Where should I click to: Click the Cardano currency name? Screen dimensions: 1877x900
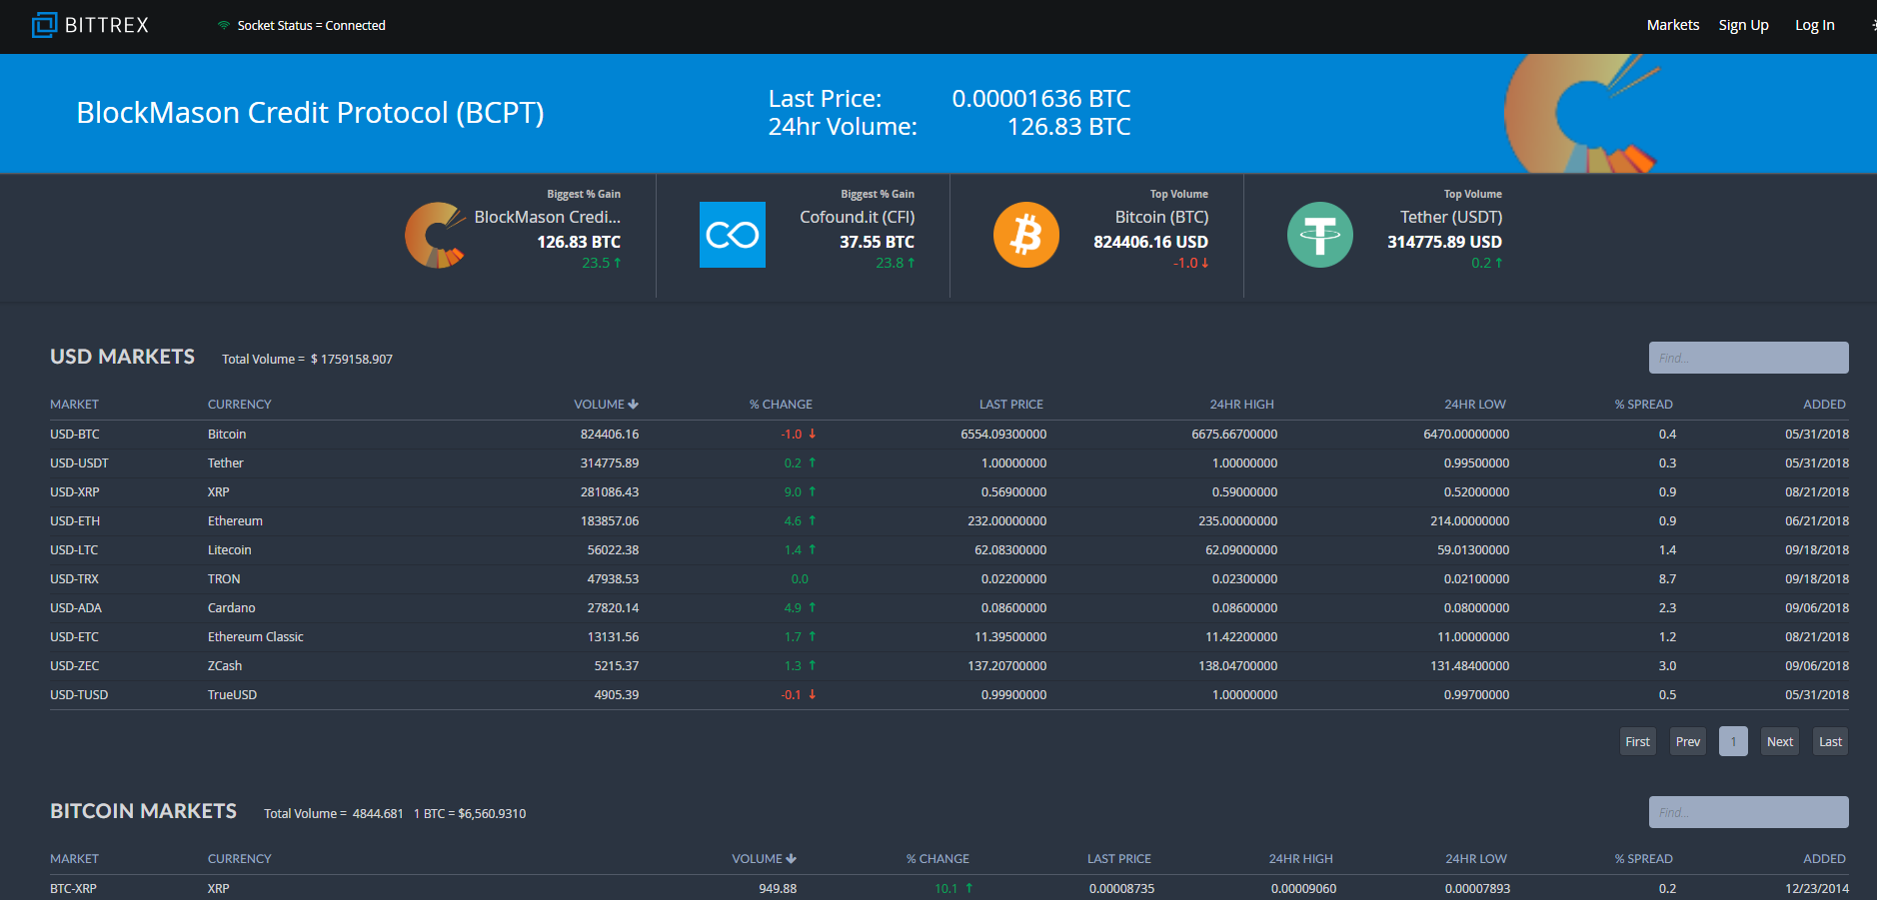pos(232,608)
